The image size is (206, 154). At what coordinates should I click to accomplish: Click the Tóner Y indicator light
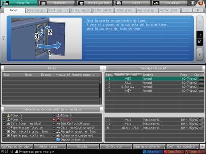pos(4,115)
